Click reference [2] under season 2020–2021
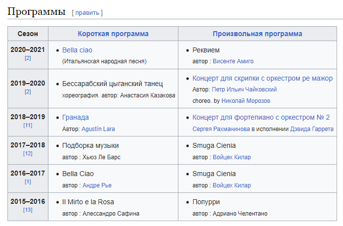This screenshot has width=343, height=226. click(28, 58)
